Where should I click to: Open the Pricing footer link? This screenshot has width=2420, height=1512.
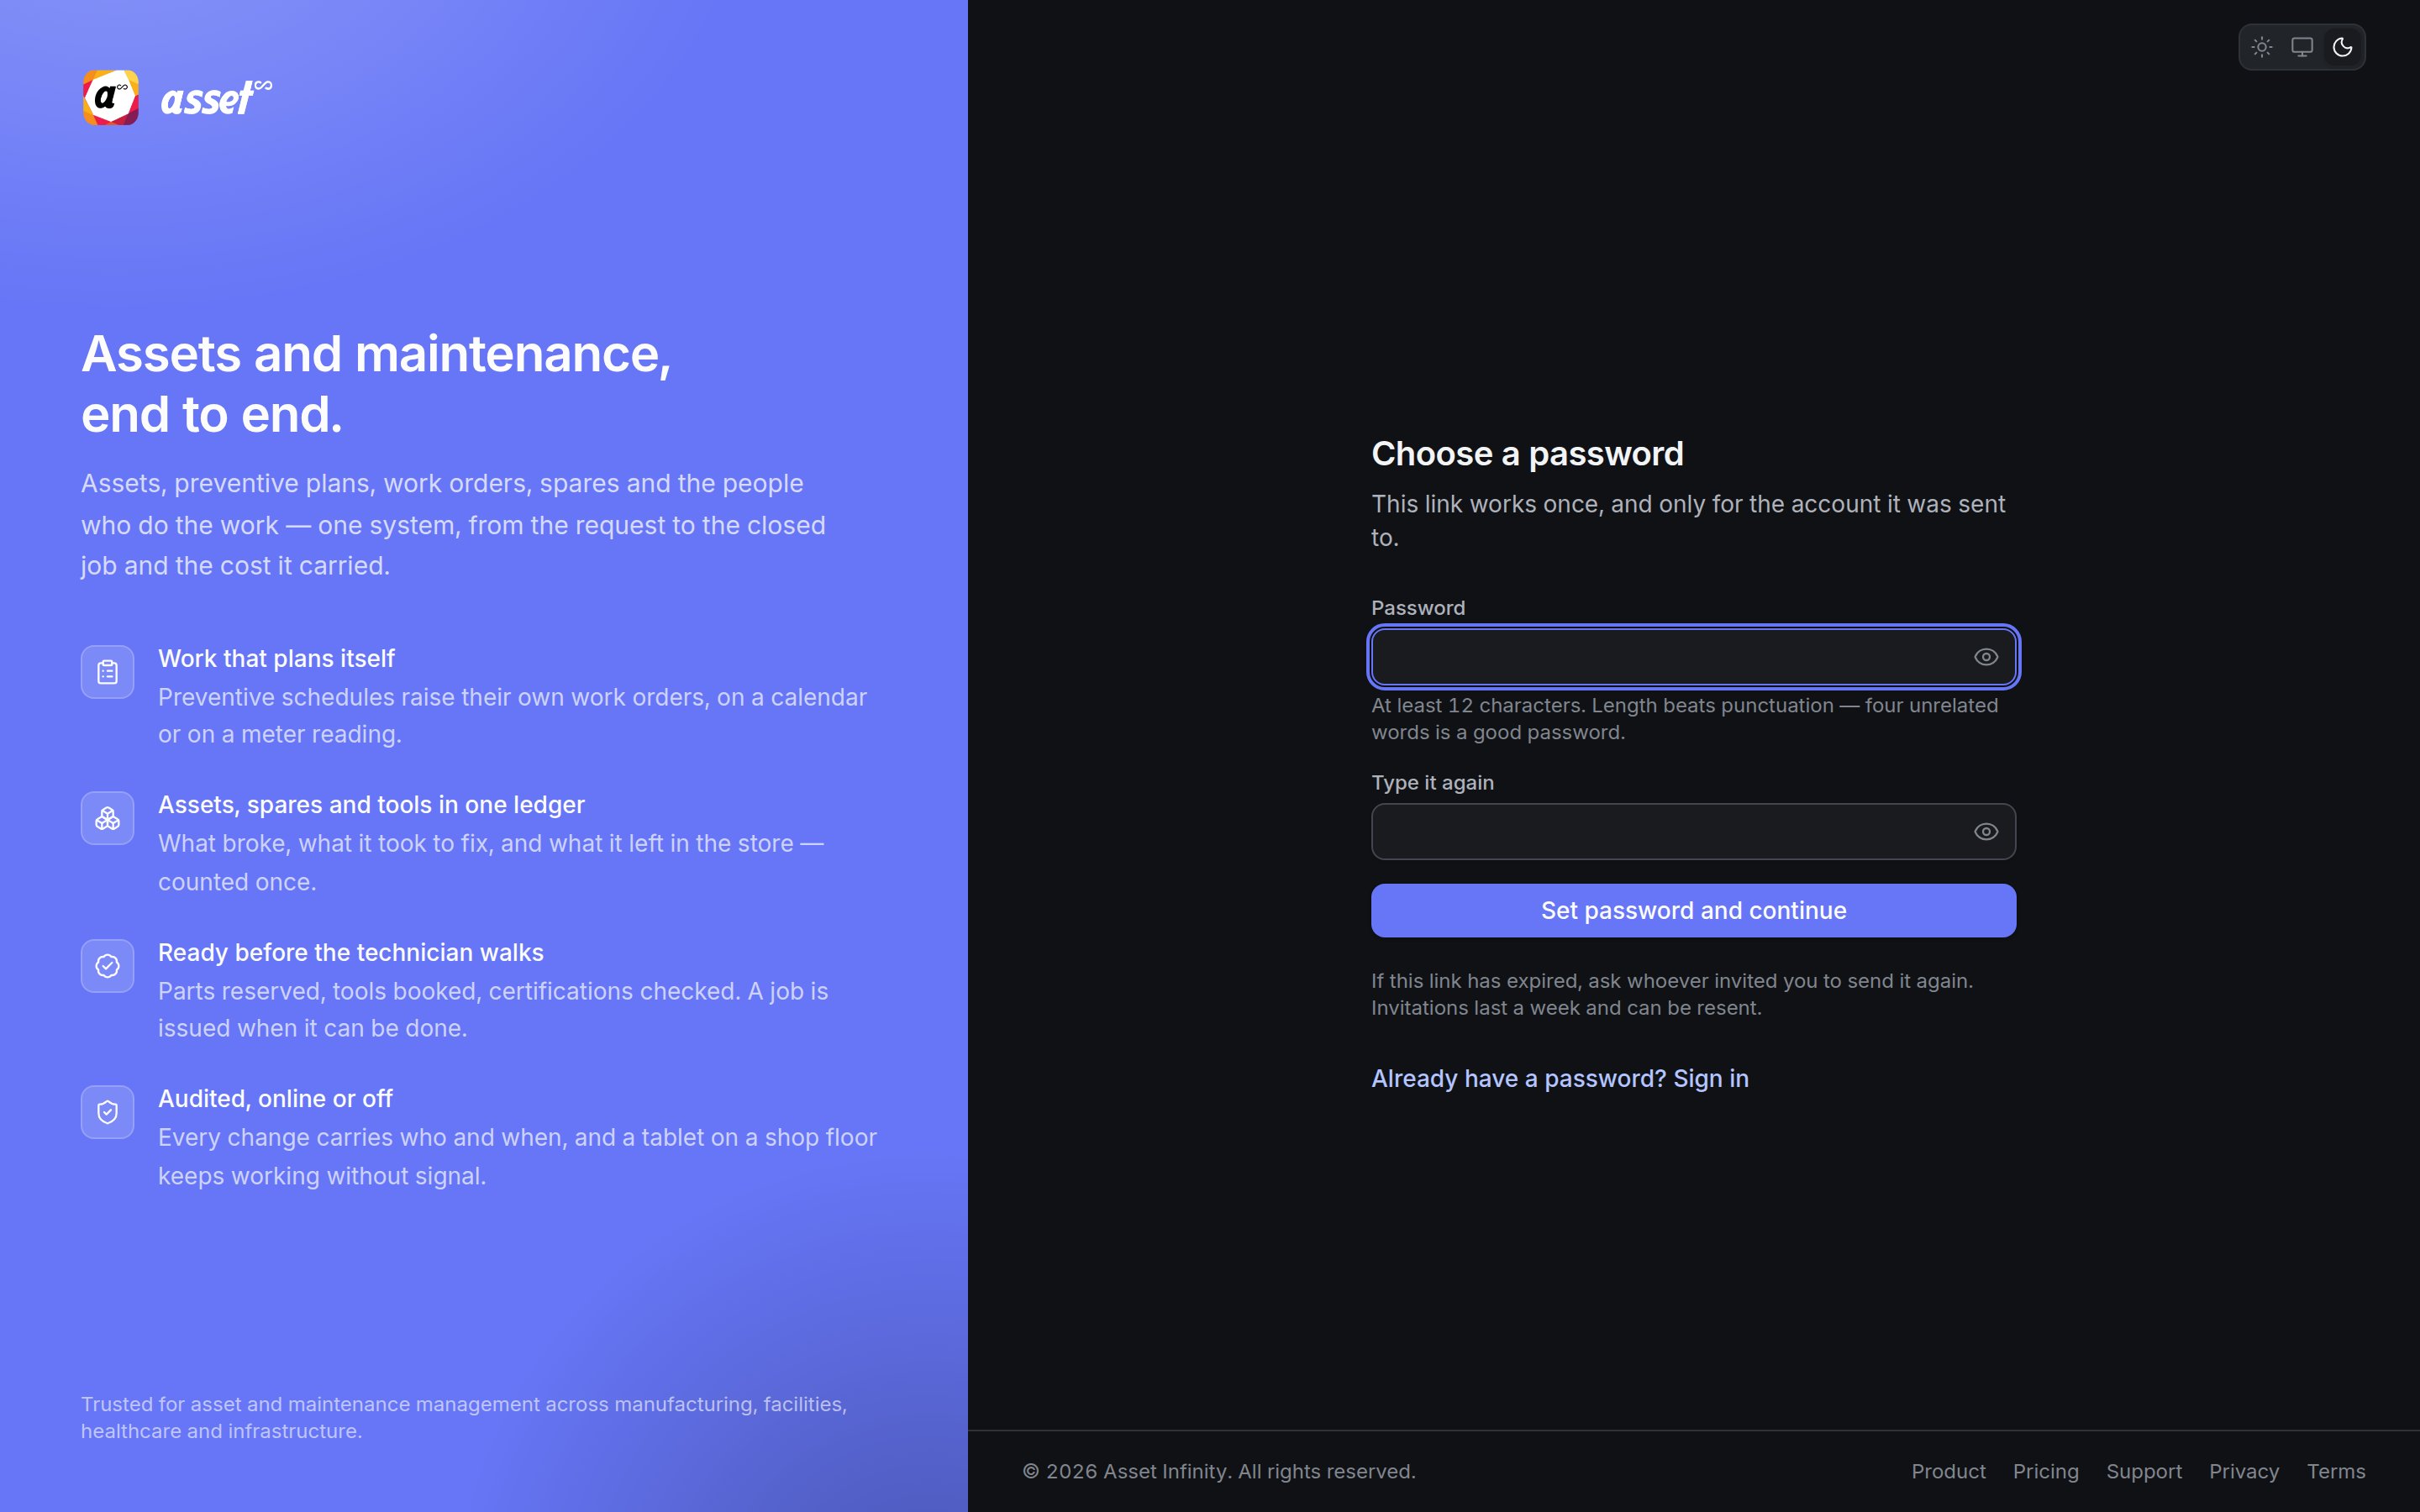[x=2046, y=1472]
